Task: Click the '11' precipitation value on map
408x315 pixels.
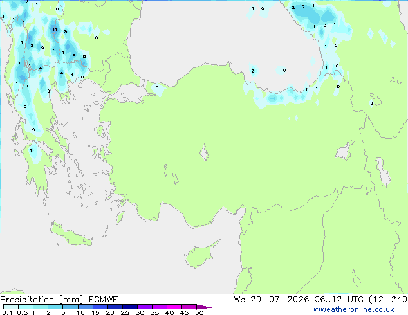Action: 55,30
